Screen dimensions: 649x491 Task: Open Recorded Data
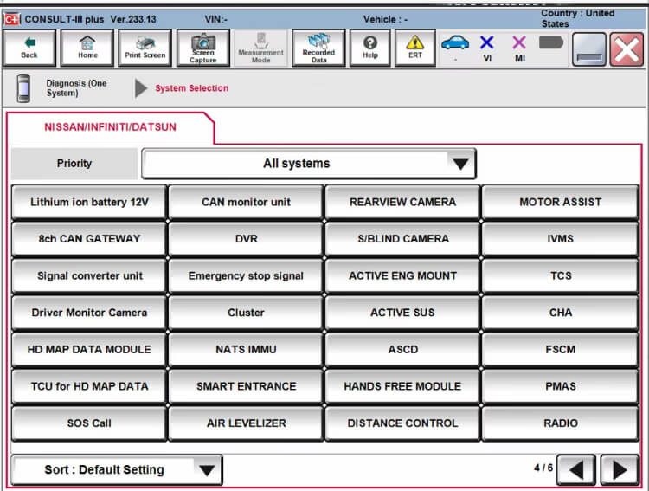click(318, 48)
